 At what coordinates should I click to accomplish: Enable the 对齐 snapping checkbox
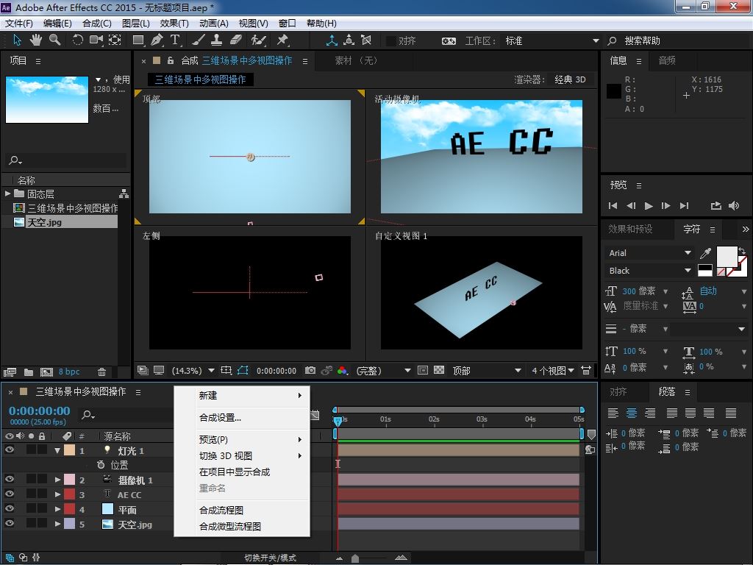391,41
